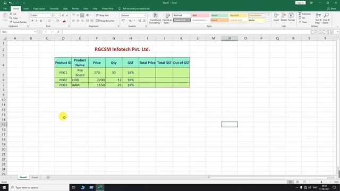Apply the Good cell style
The image size is (340, 191).
(219, 15)
